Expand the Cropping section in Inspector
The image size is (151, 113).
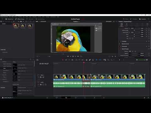pos(124,41)
